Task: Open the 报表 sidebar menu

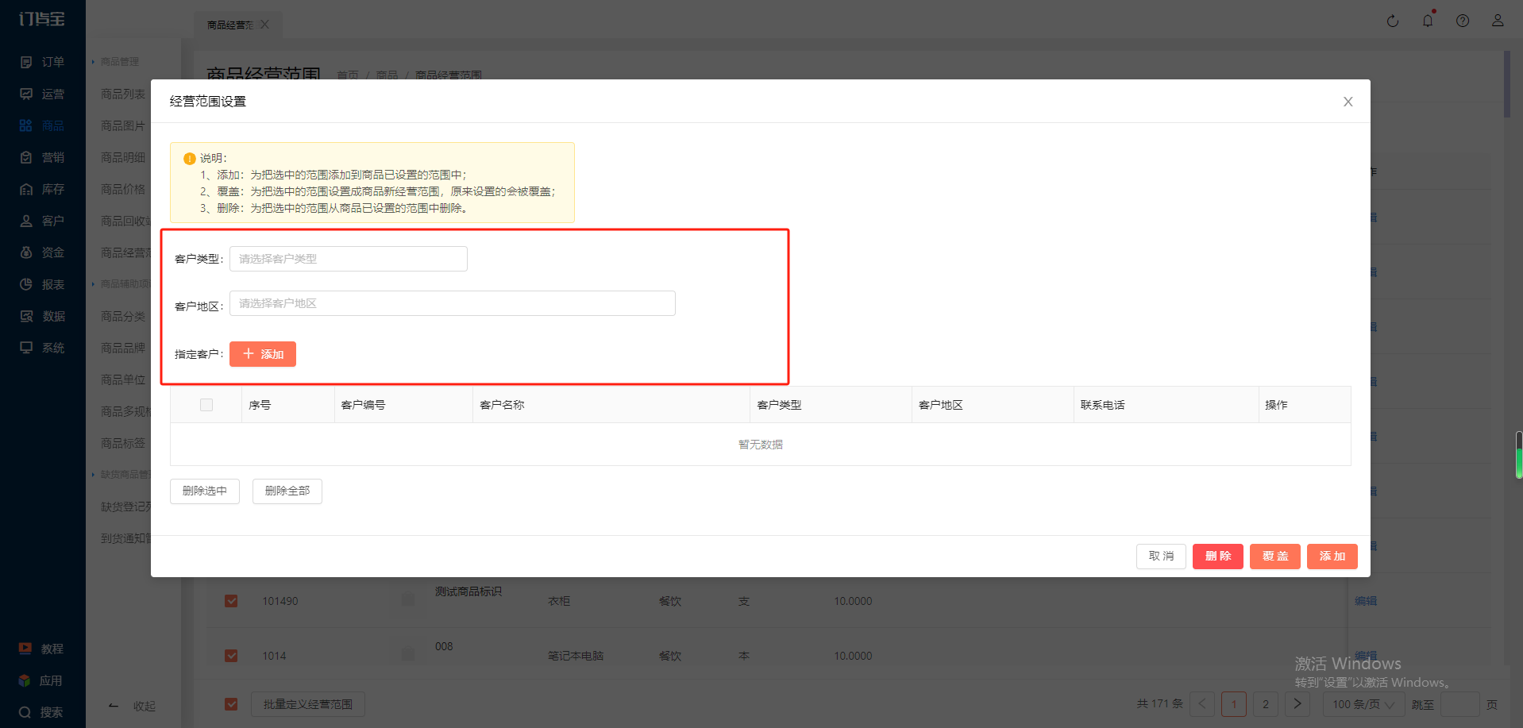Action: point(43,284)
